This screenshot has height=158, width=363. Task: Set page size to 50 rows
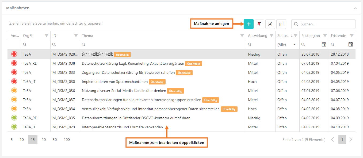[x=55, y=140]
